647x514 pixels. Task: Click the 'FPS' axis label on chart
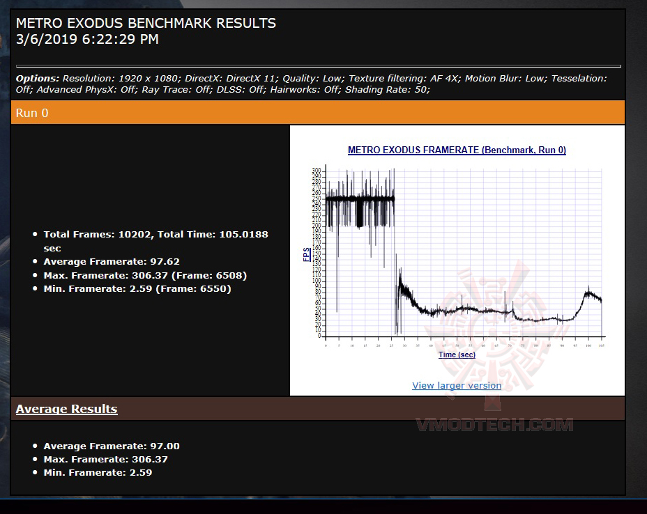306,254
